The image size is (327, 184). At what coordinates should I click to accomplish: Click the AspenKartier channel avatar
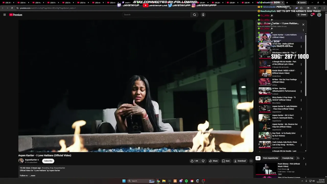(x=21, y=161)
